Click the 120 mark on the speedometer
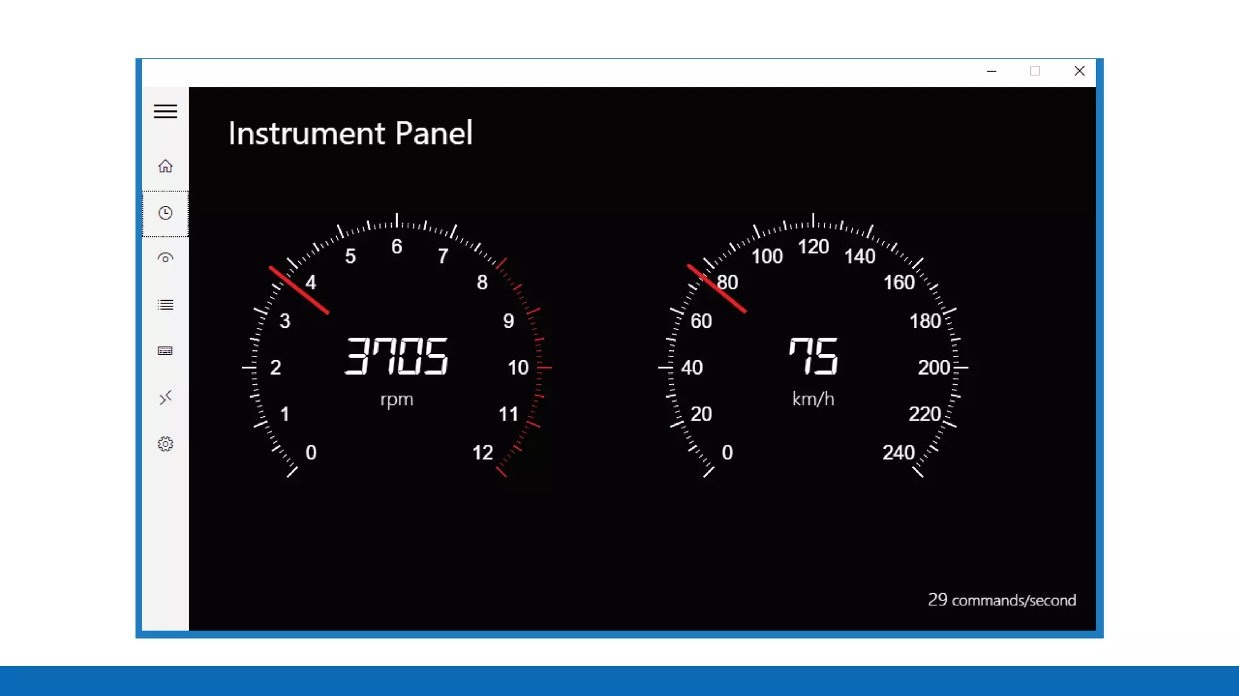The width and height of the screenshot is (1239, 696). 813,246
